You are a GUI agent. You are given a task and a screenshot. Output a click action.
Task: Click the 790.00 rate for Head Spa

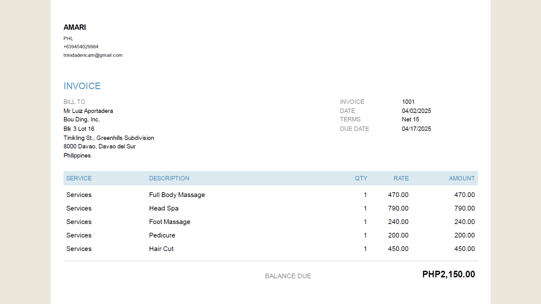tap(398, 208)
